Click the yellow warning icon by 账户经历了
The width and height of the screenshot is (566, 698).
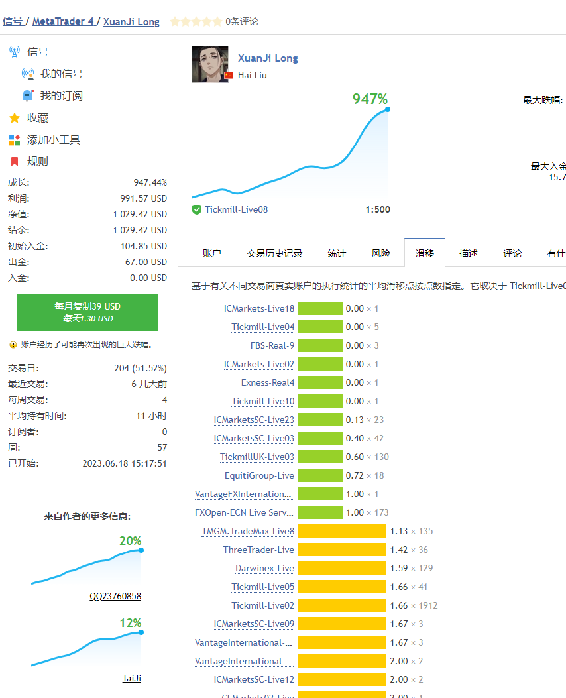pyautogui.click(x=13, y=345)
